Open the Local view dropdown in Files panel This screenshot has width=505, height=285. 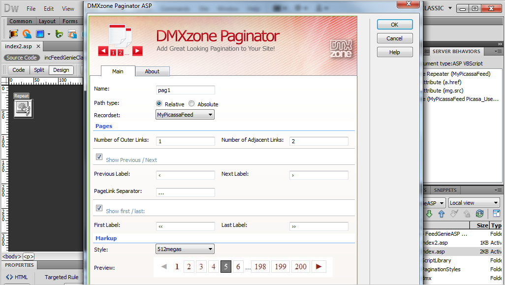pos(474,203)
